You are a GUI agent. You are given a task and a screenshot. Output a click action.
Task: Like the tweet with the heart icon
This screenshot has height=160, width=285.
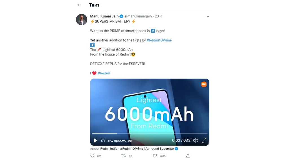pyautogui.click(x=155, y=156)
